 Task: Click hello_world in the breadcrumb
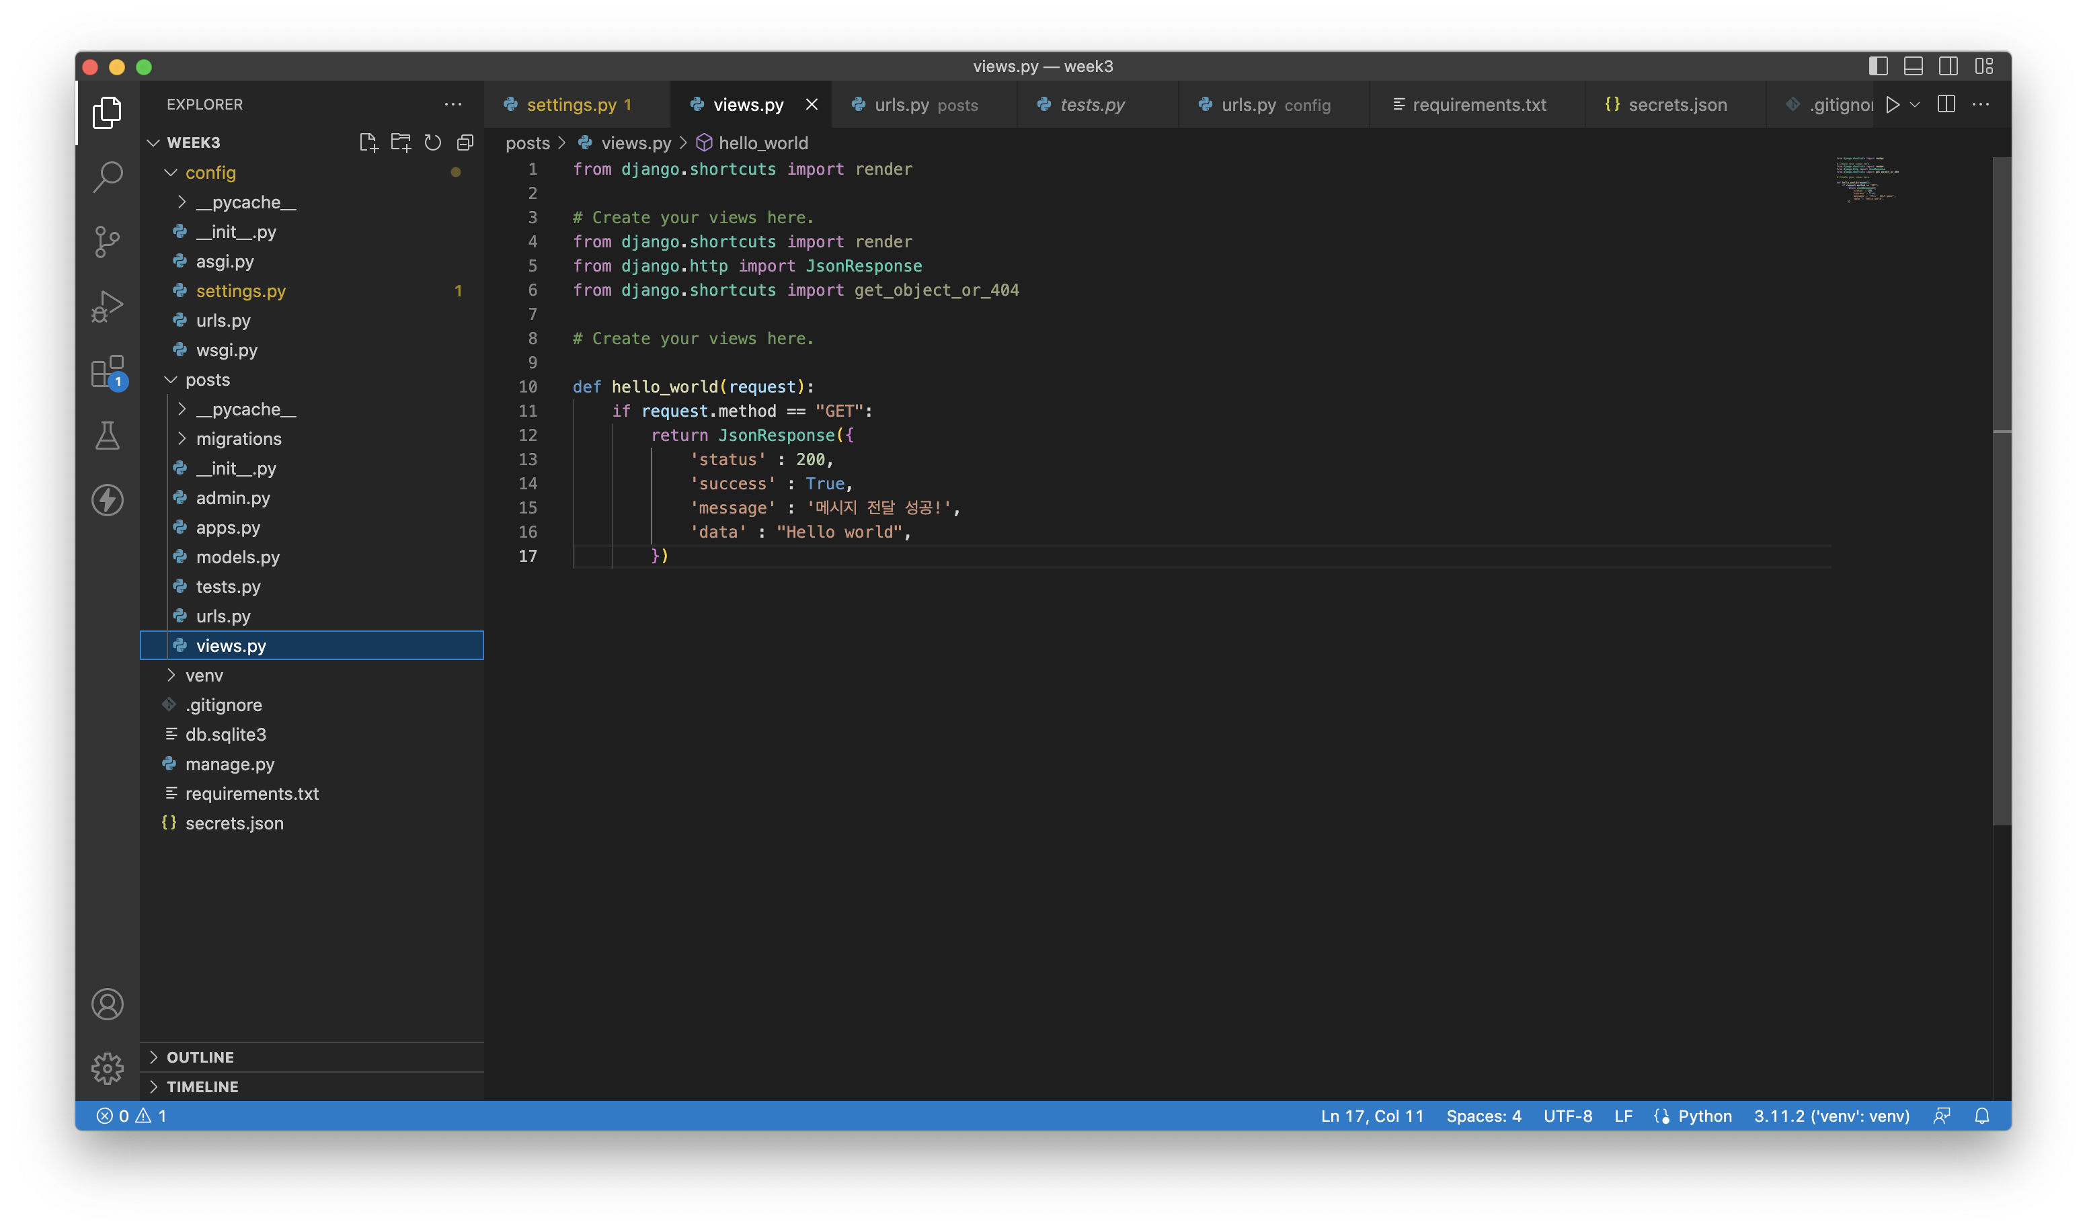[x=762, y=142]
